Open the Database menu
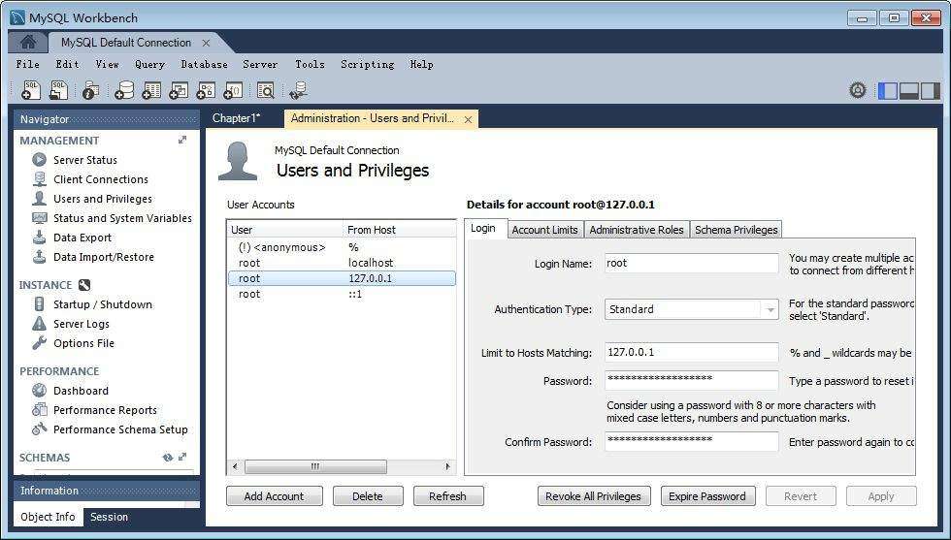Screen dimensions: 951x540 [x=205, y=64]
